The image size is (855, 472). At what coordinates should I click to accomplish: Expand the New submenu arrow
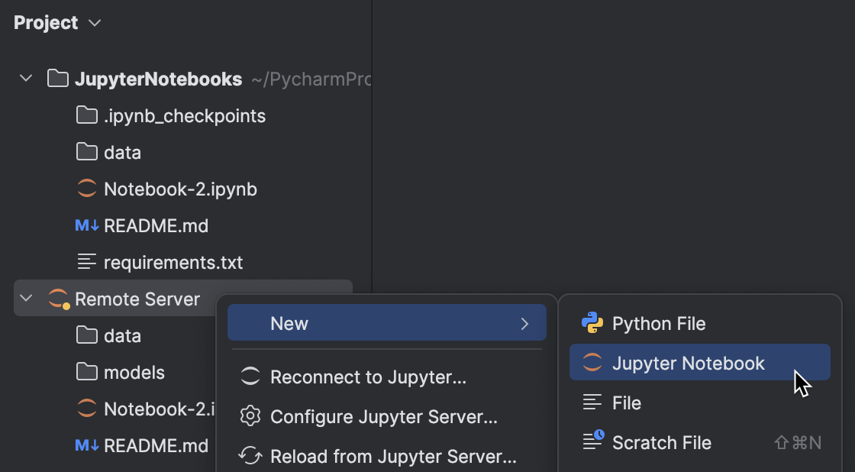pos(525,323)
